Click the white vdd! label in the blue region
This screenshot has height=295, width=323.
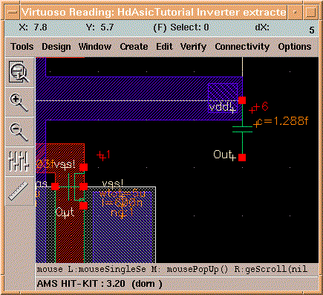pyautogui.click(x=222, y=108)
